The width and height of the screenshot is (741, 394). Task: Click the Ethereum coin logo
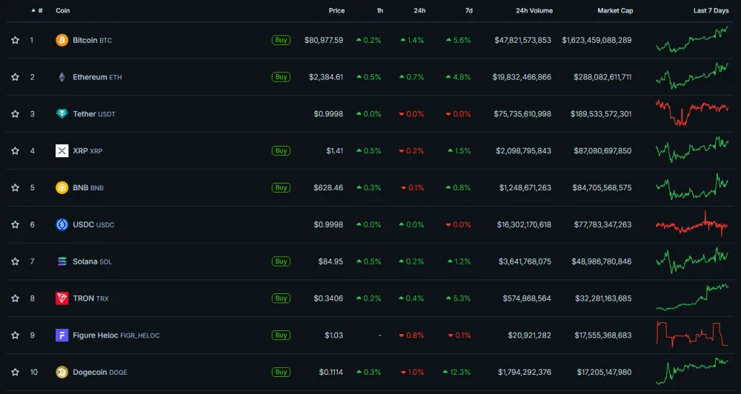(x=62, y=77)
